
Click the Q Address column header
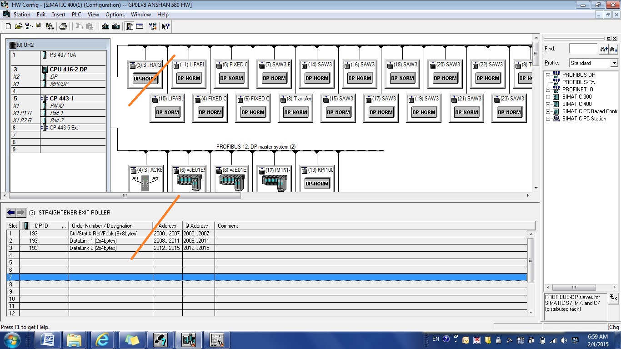pyautogui.click(x=199, y=226)
